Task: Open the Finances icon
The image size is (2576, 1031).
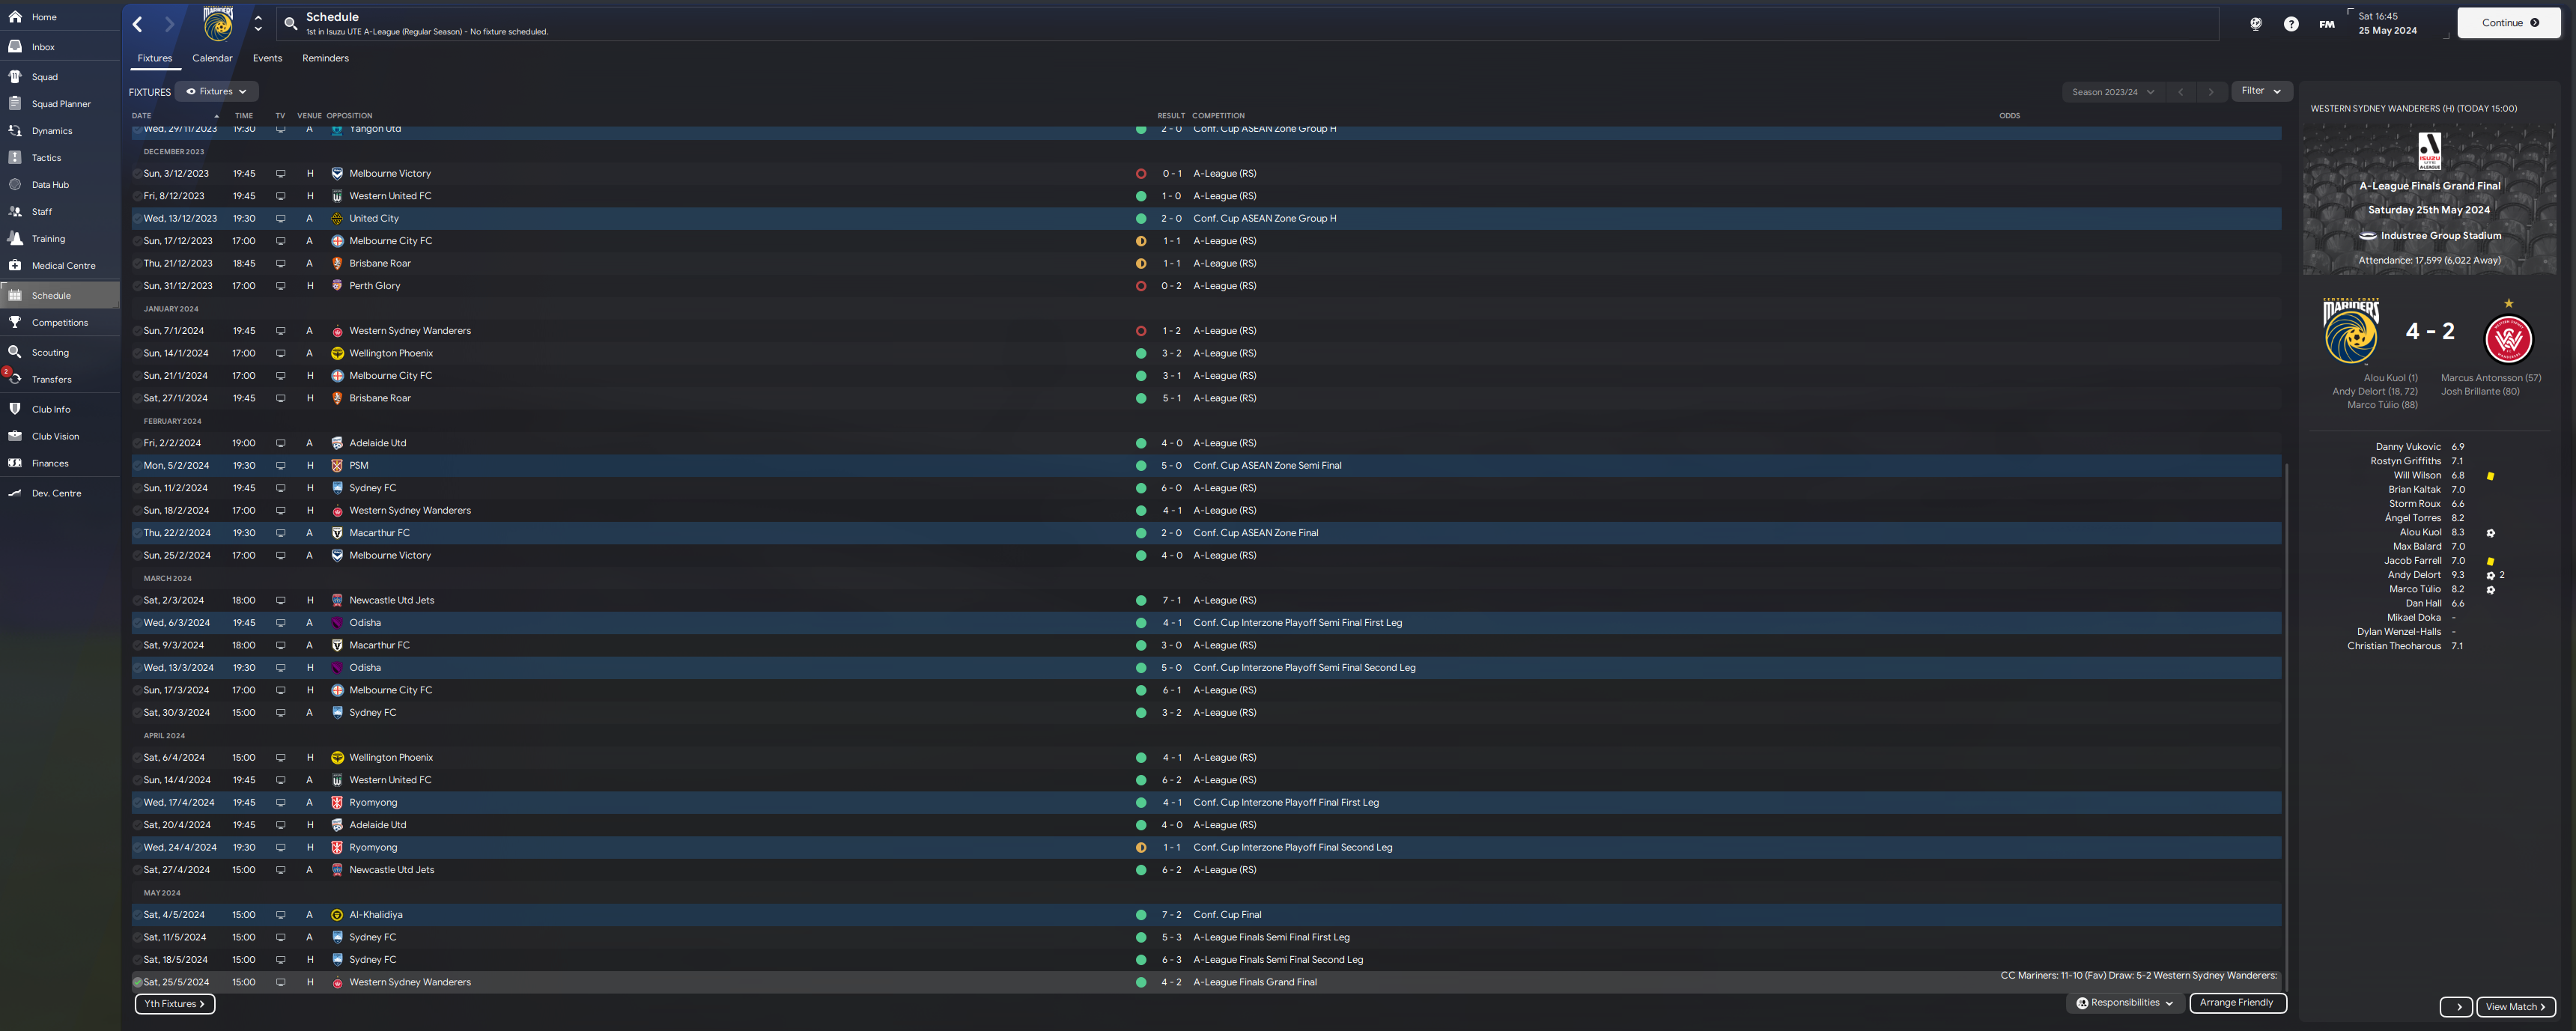Action: tap(15, 463)
